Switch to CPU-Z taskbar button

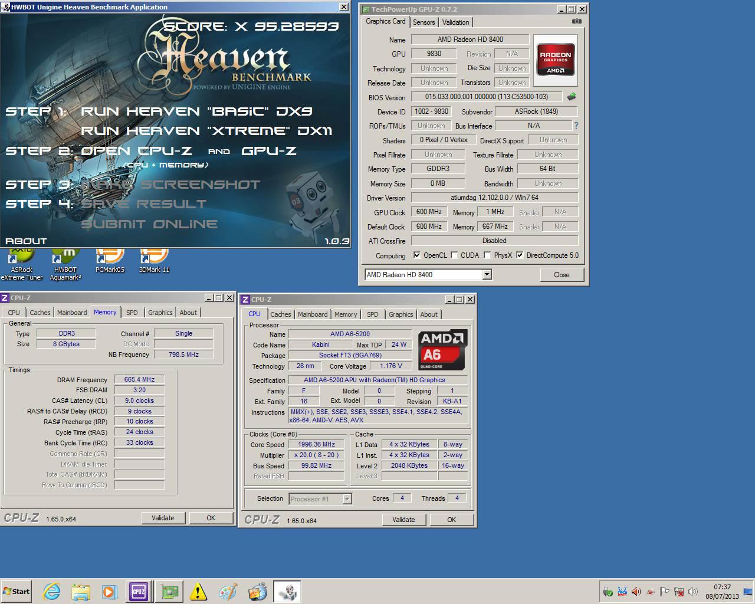[139, 591]
